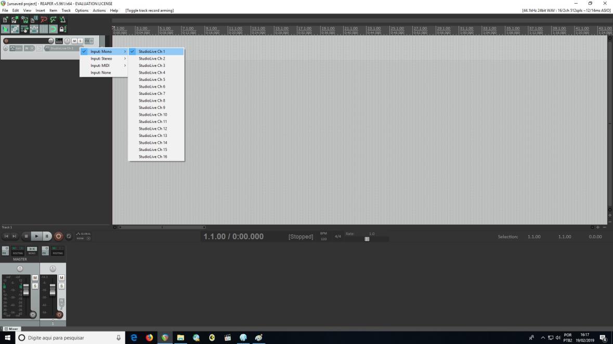Pick StudioLive Ch 16 input
The height and width of the screenshot is (344, 613).
(x=156, y=157)
